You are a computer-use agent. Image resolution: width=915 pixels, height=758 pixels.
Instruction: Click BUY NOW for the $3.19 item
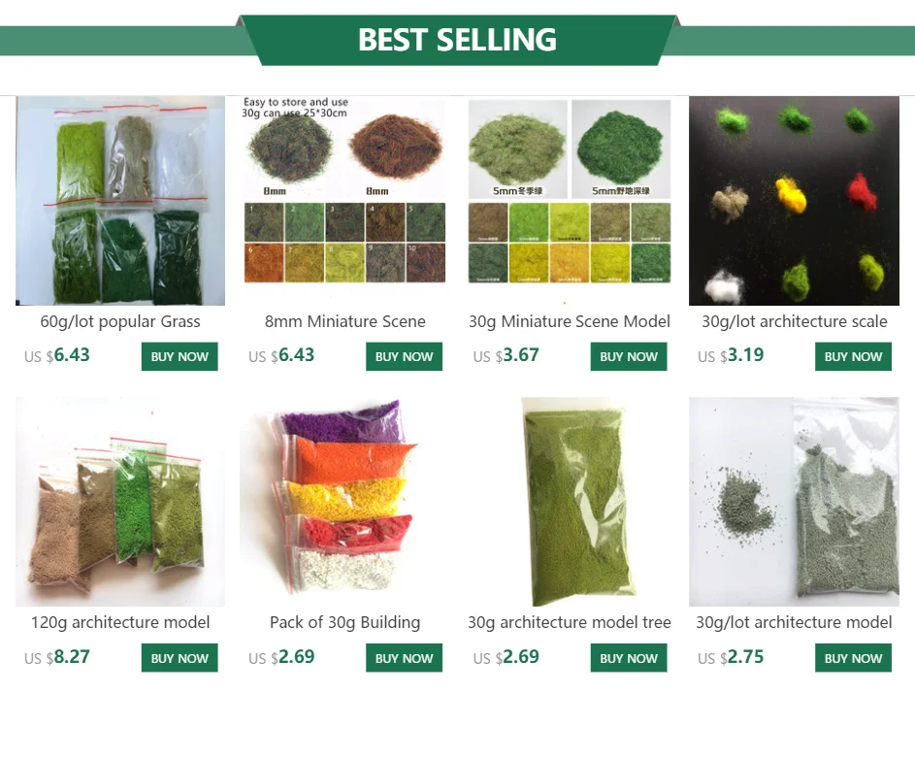pyautogui.click(x=853, y=356)
